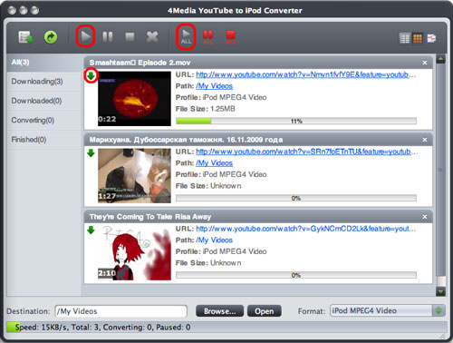
Task: Select the All(3) category
Action: [44, 63]
